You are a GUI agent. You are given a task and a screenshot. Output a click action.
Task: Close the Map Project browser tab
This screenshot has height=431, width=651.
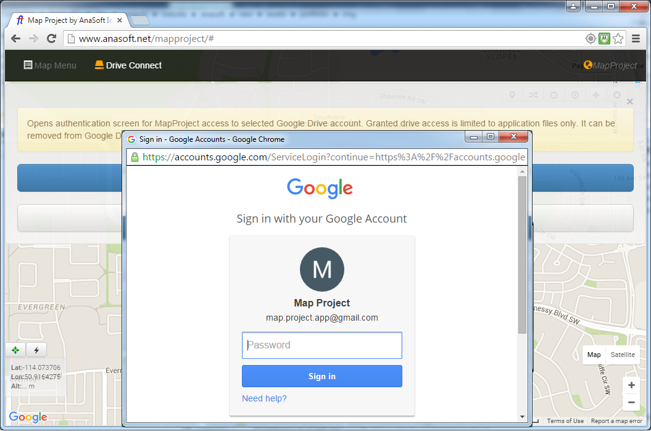coord(120,20)
